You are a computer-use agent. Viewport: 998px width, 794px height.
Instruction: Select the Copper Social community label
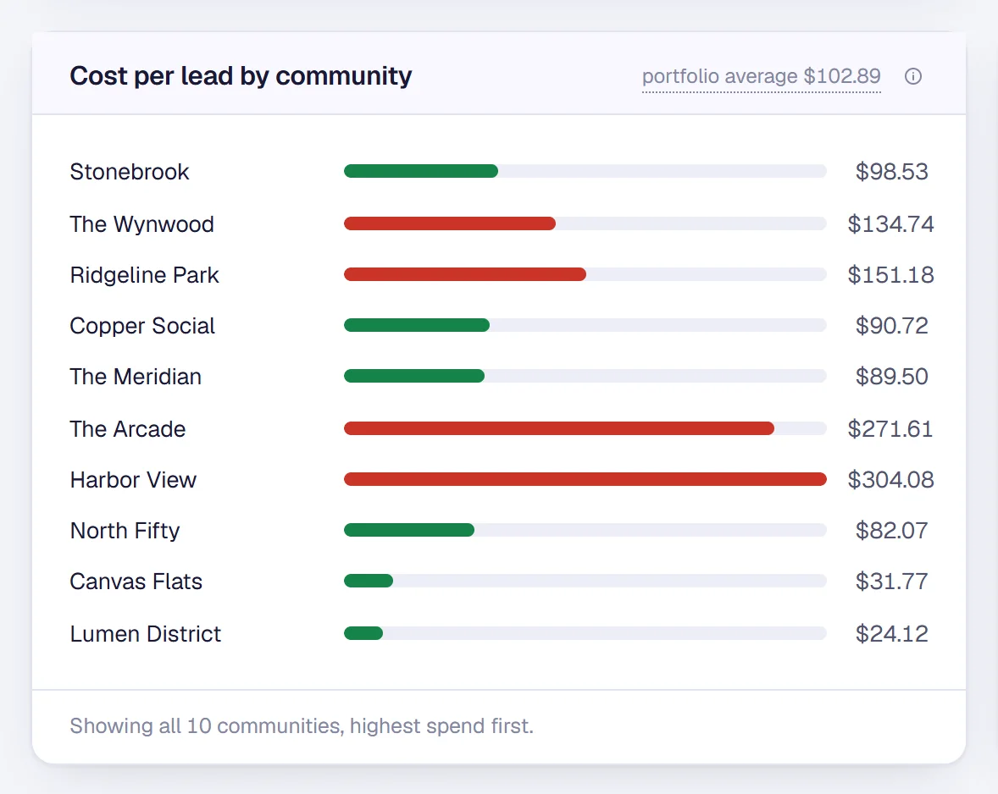142,326
